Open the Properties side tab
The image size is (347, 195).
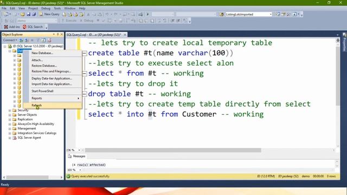344,42
